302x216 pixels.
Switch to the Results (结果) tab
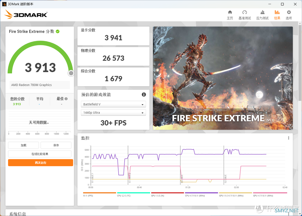[277, 15]
